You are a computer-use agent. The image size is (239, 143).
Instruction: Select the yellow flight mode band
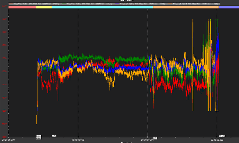[44, 7]
